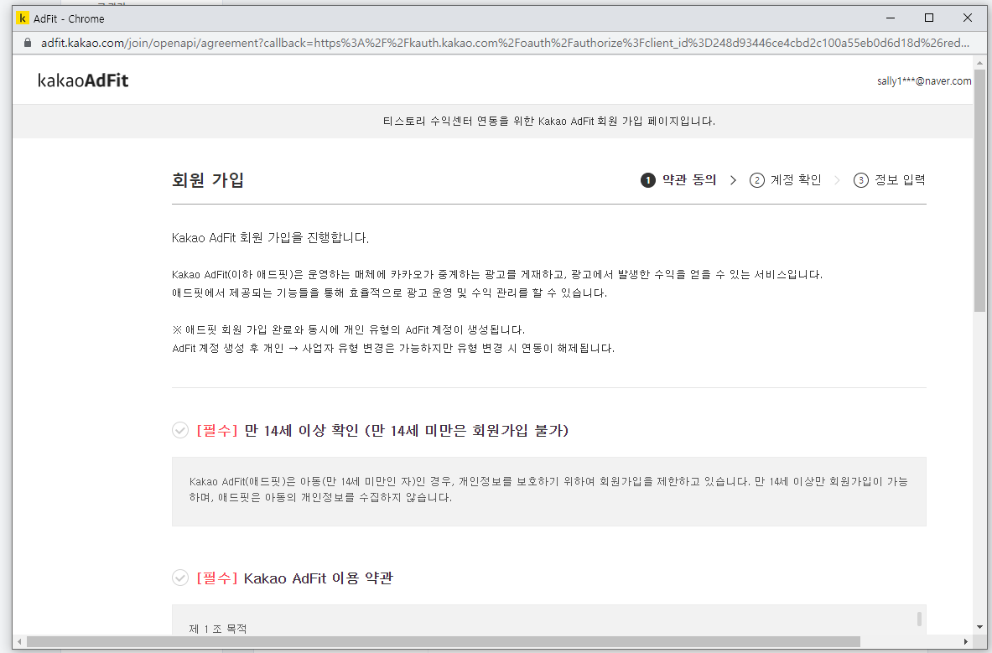Check the 만 14세 이상 확인 agreement

pyautogui.click(x=180, y=431)
